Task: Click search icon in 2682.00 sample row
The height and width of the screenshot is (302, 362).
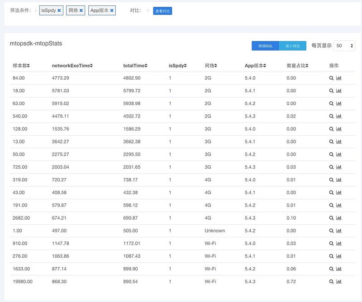Action: click(x=331, y=218)
